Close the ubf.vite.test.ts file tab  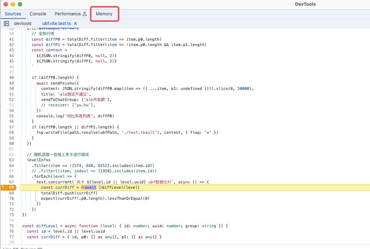[75, 23]
